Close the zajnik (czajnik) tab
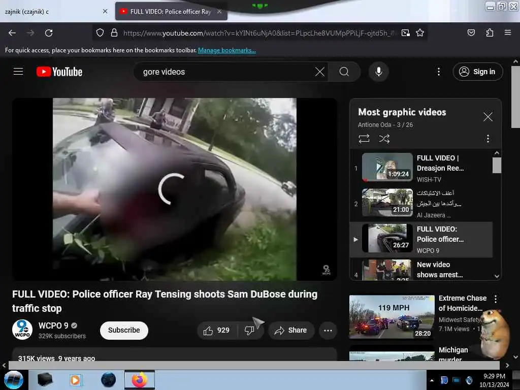The height and width of the screenshot is (390, 520). [x=105, y=11]
